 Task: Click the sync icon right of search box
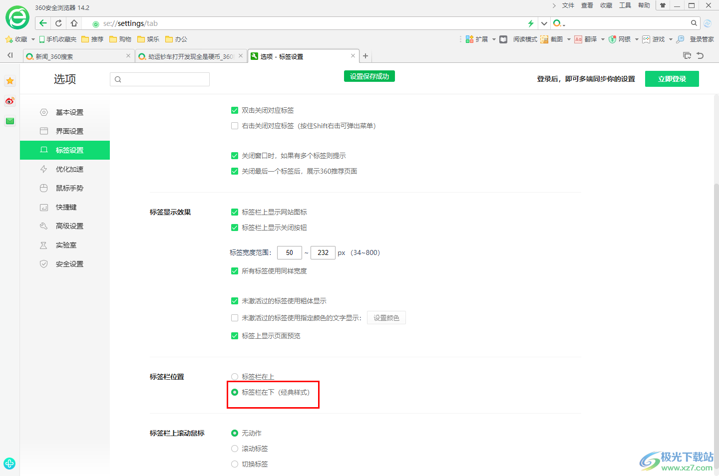point(708,23)
